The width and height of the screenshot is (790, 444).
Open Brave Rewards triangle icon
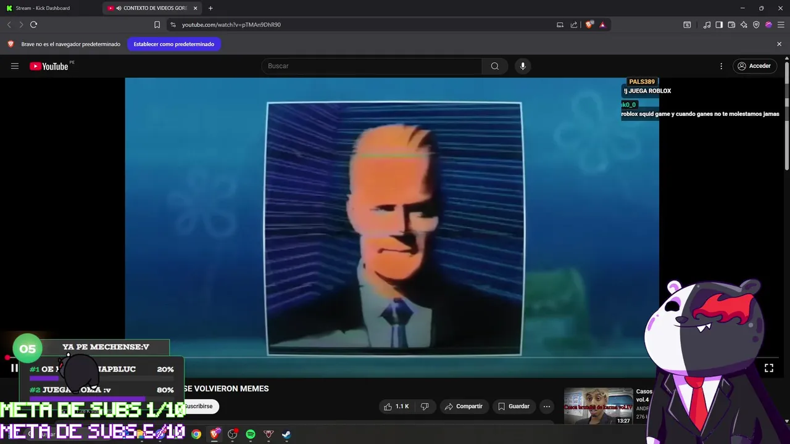(x=602, y=25)
